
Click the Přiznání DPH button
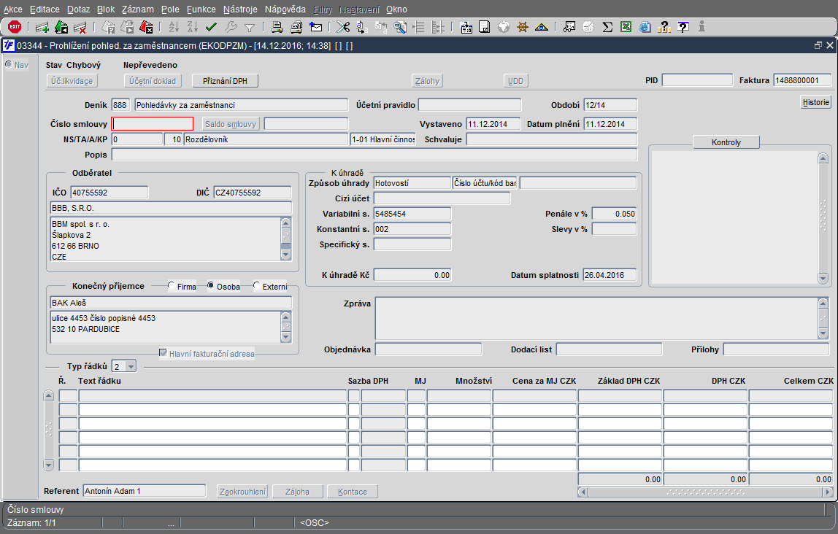(226, 81)
